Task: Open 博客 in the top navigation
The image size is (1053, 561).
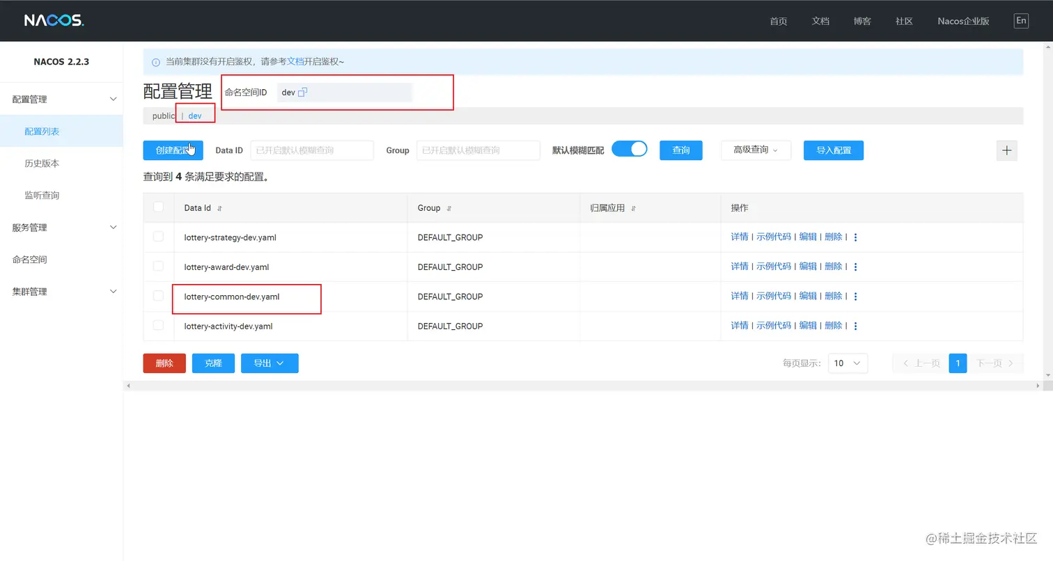Action: [x=862, y=21]
